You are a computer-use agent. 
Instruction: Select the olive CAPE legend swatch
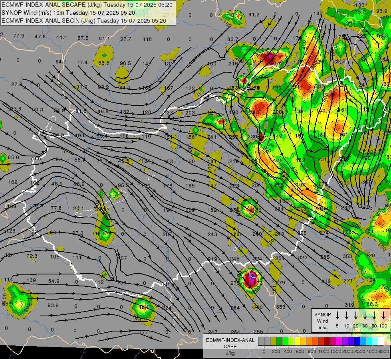[x=273, y=341]
